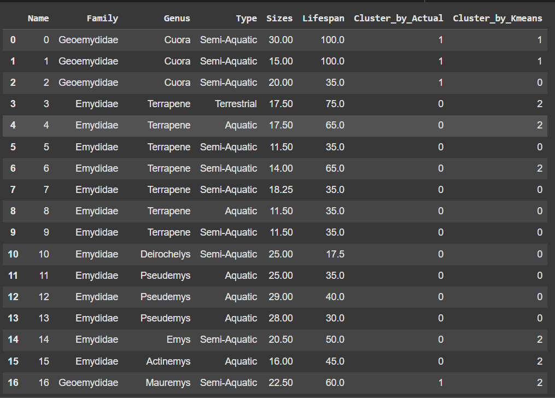Select the Sizes column header
Image resolution: width=555 pixels, height=398 pixels.
(x=279, y=19)
